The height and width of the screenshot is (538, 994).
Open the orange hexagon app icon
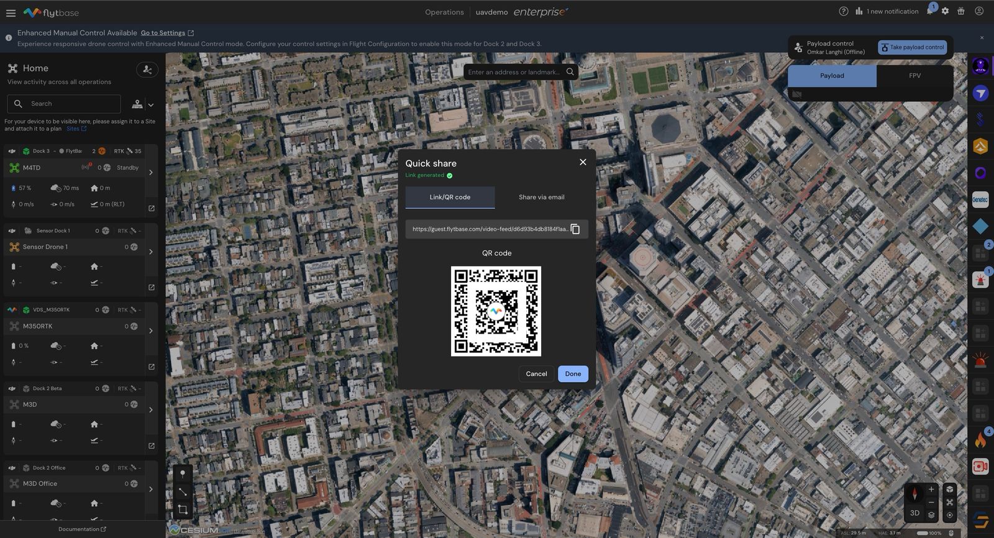[980, 147]
